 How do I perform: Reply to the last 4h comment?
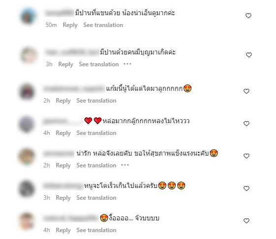pos(63,230)
